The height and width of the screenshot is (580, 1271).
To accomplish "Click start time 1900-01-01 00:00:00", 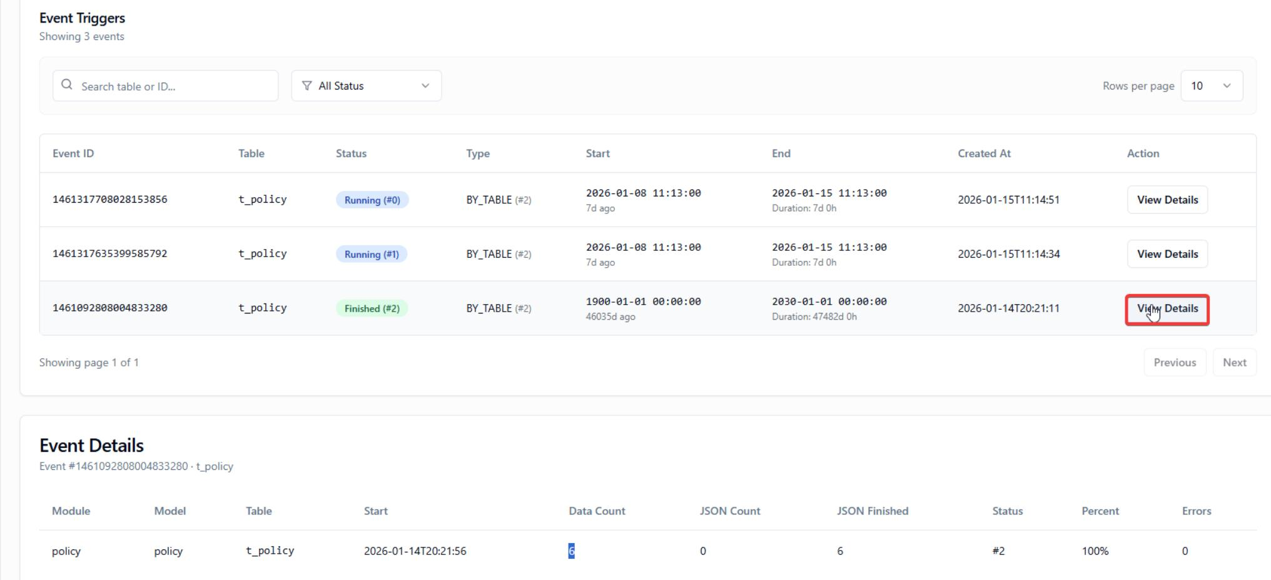I will coord(643,302).
